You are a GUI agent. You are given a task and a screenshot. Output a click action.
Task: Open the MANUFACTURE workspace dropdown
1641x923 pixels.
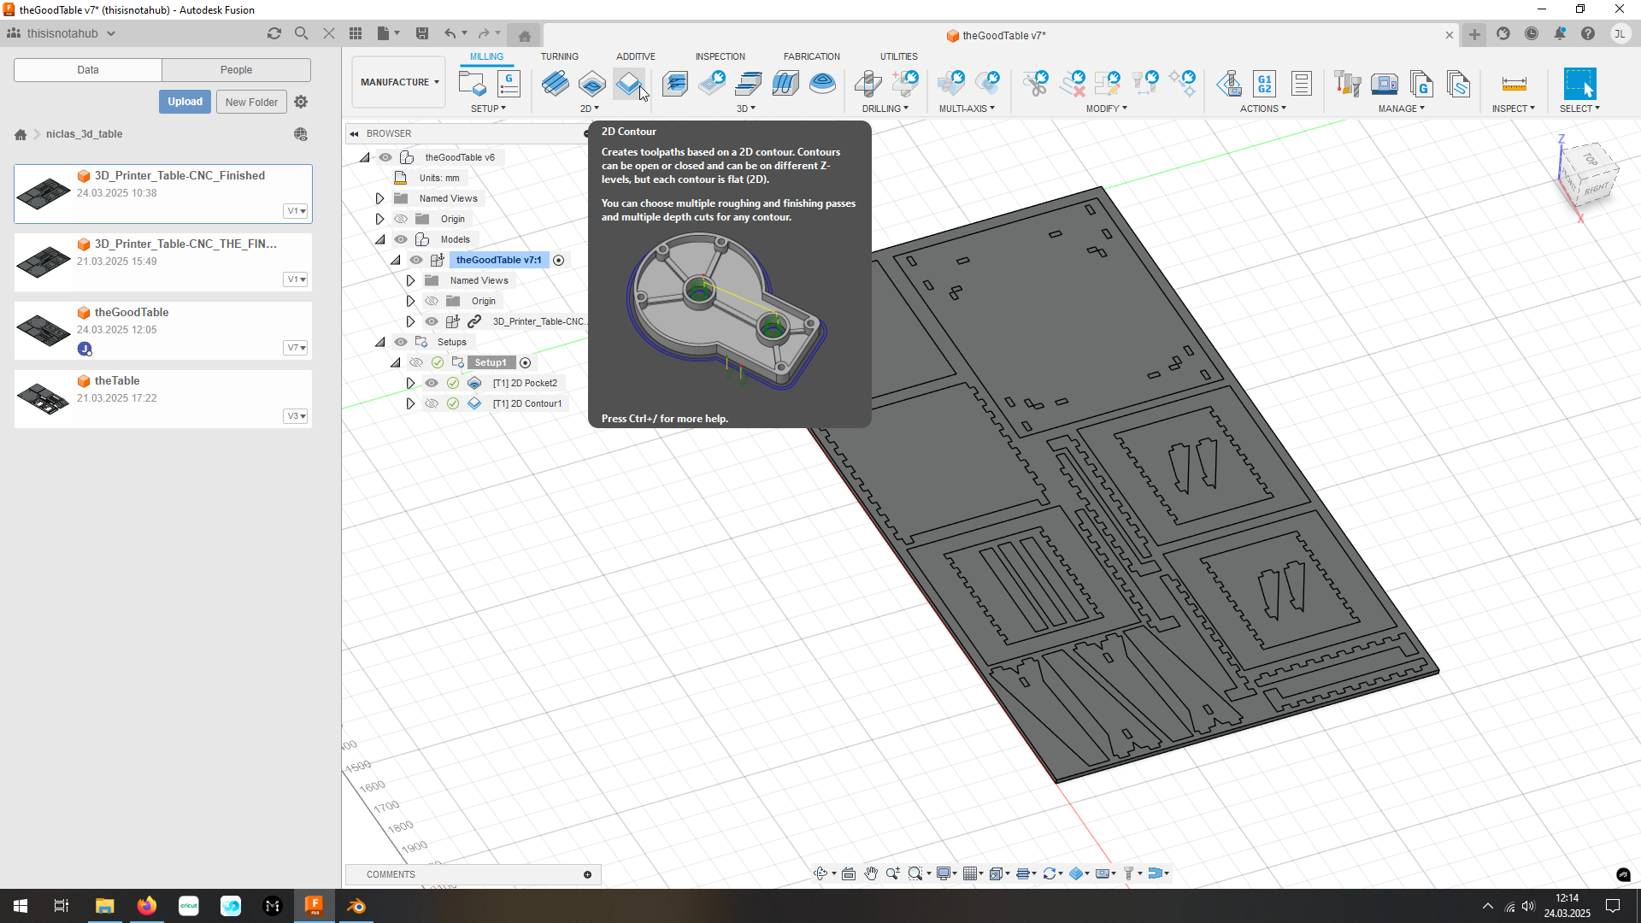click(x=399, y=82)
